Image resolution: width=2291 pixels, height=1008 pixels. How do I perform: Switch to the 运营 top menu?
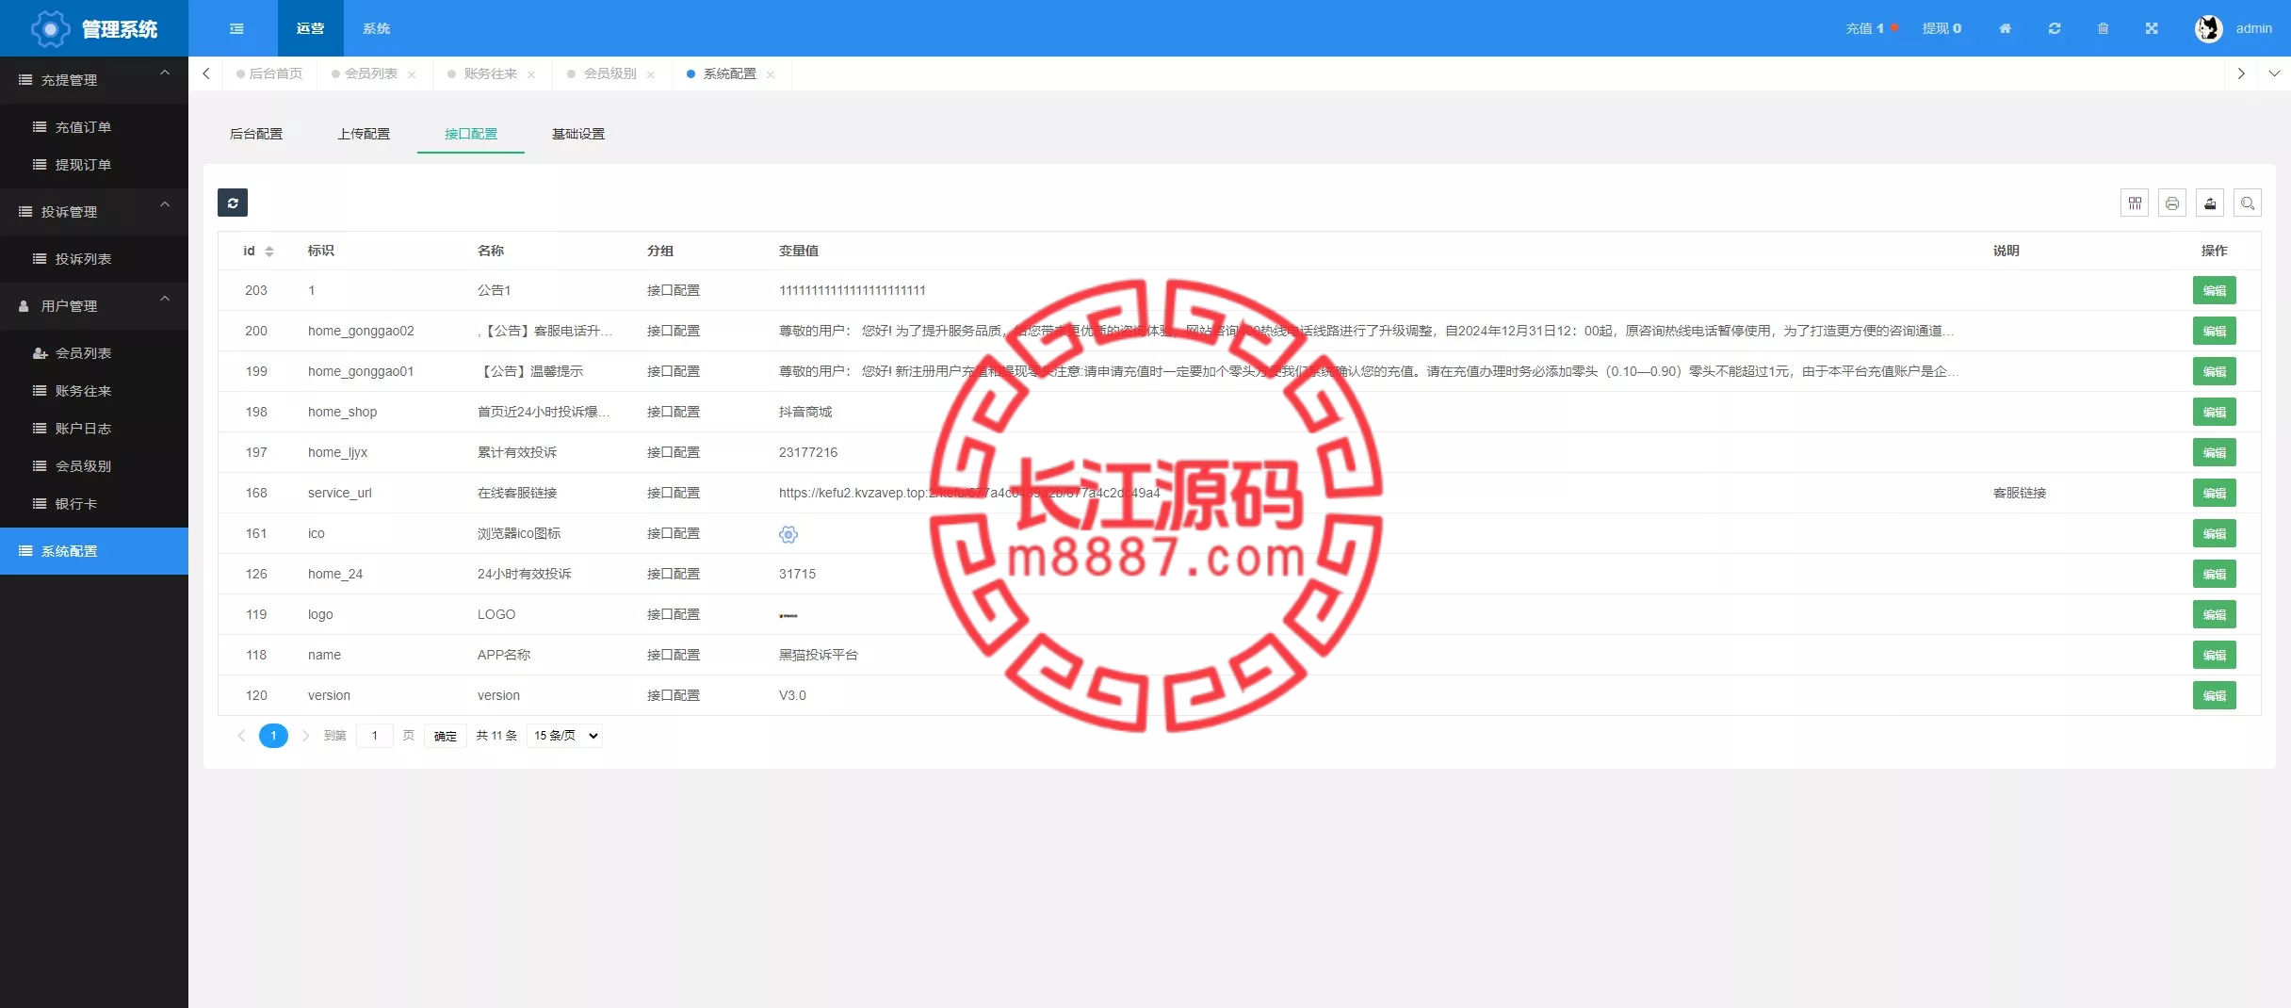coord(310,28)
